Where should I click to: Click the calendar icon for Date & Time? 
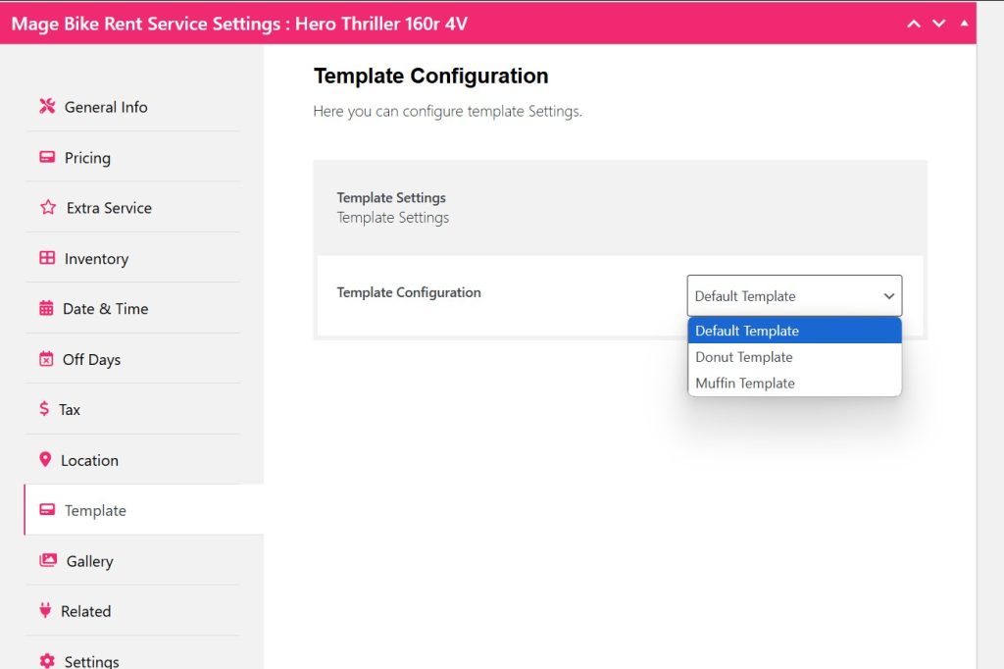46,308
